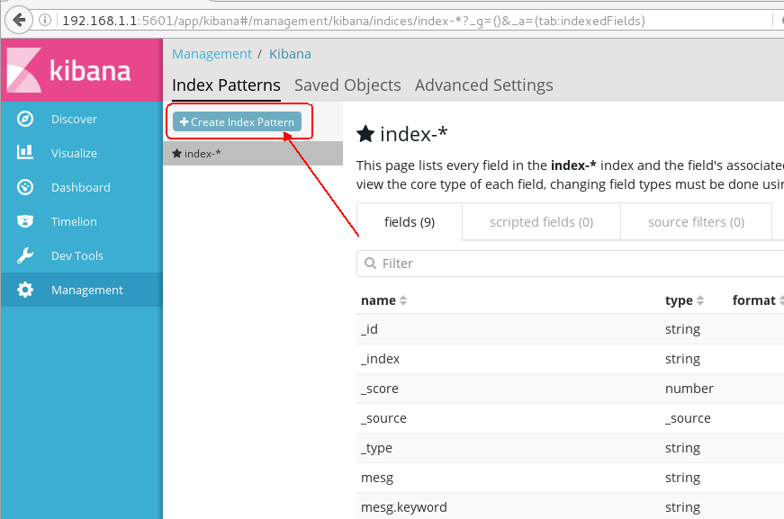Click the site info icon in address bar
This screenshot has height=519, width=784.
[x=45, y=20]
